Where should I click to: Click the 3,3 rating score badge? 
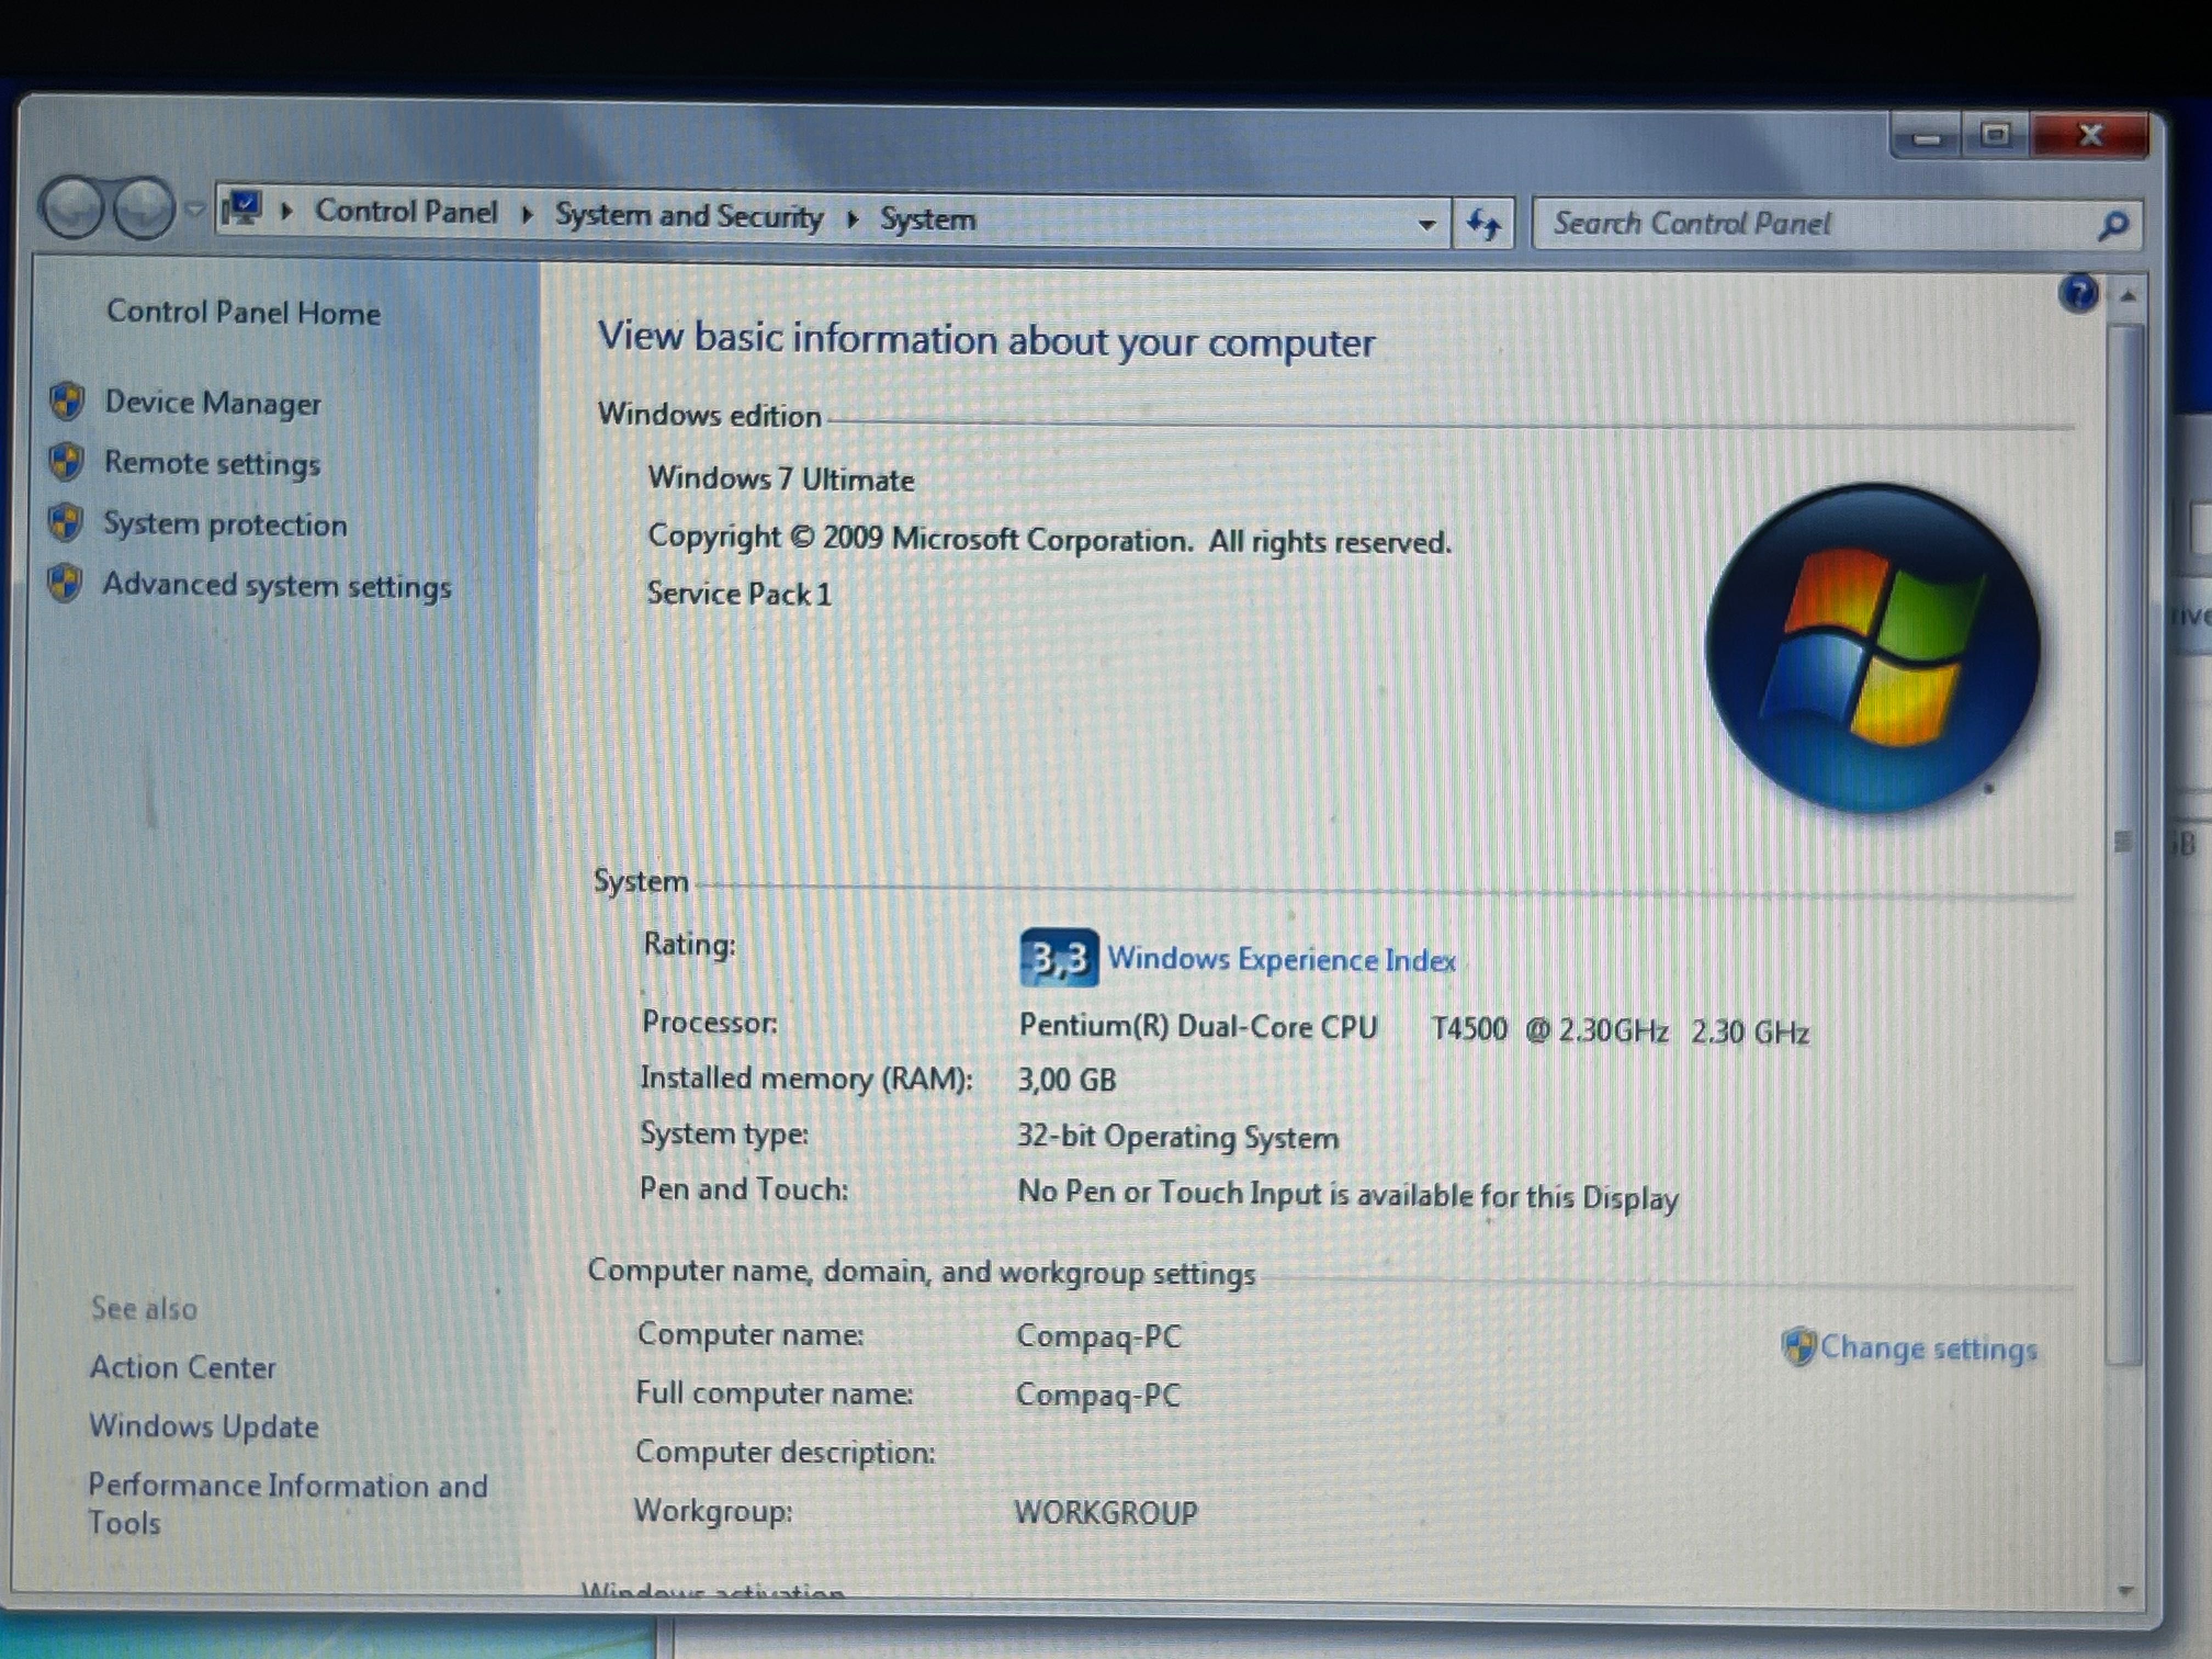pyautogui.click(x=1059, y=958)
